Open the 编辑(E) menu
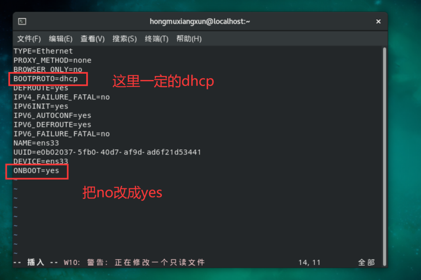Screen dimensions: 421x280 [x=61, y=39]
